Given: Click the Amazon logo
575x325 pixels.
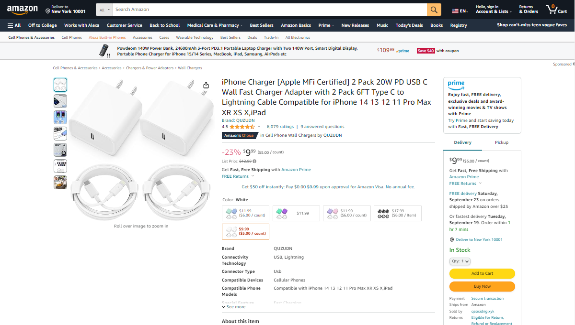Looking at the screenshot, I should 22,10.
